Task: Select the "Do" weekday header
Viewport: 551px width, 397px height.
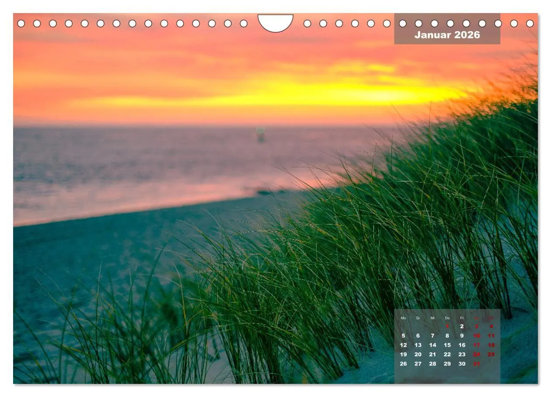Action: pos(447,318)
